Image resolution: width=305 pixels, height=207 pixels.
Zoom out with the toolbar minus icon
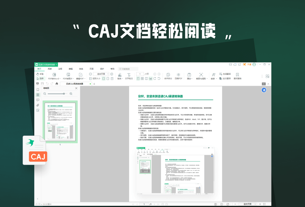click(90, 74)
